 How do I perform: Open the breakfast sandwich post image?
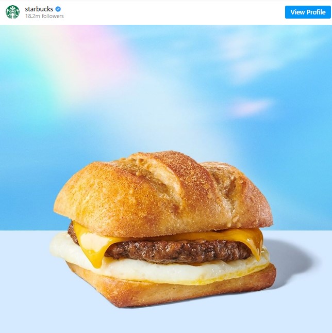[166, 179]
